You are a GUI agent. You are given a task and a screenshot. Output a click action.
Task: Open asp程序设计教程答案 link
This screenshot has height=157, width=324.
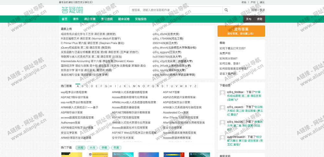pyautogui.click(x=74, y=92)
